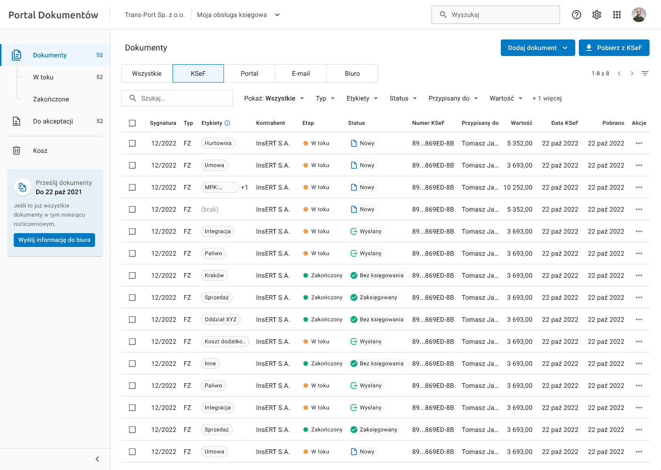The image size is (661, 470).
Task: Click the table filter list icon
Action: point(645,73)
